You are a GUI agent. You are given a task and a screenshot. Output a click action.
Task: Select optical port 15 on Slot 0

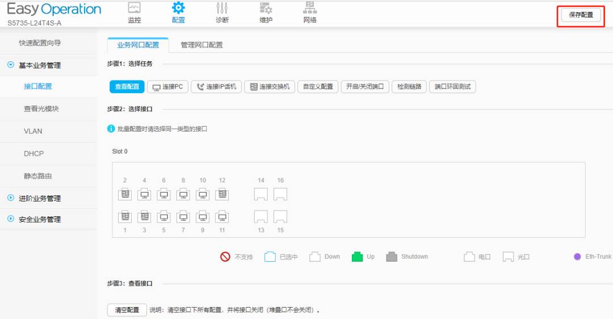point(280,216)
